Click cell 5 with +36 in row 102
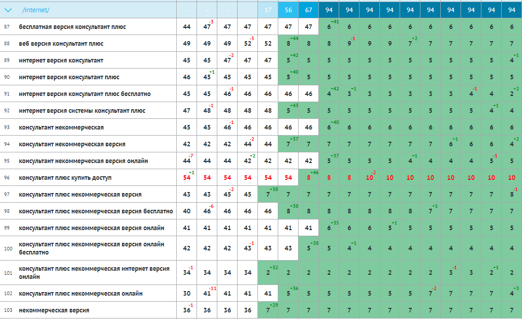The height and width of the screenshot is (319, 522). (x=288, y=294)
